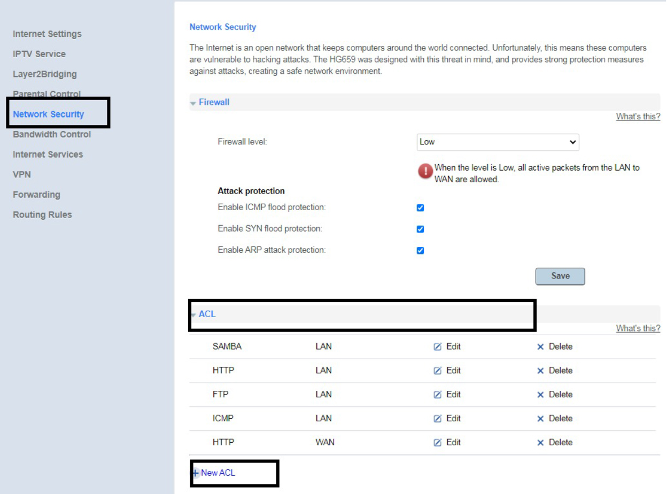Click Delete text for HTTP LAN row

561,371
